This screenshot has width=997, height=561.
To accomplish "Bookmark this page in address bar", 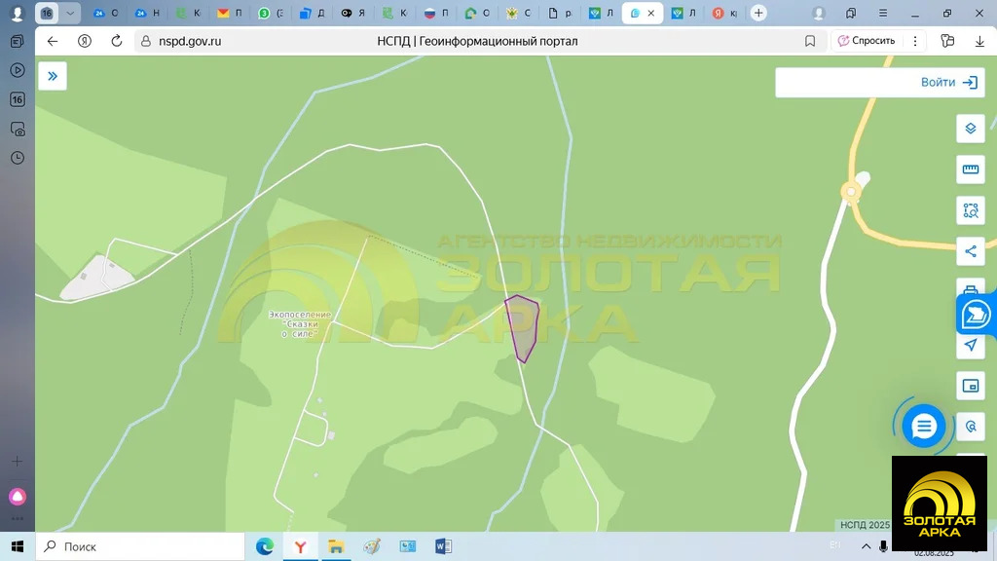I will click(810, 41).
